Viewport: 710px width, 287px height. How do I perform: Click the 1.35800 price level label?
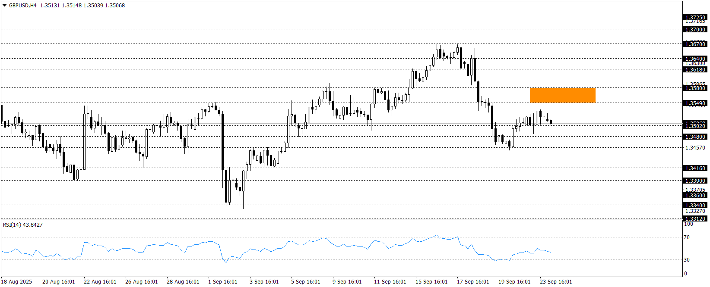(x=695, y=88)
